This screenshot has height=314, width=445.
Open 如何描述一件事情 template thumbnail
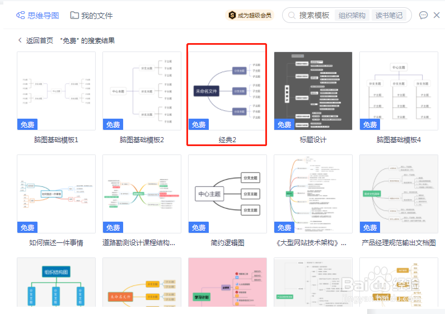click(x=56, y=194)
